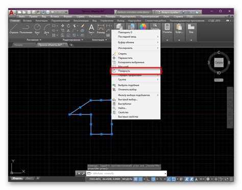Expand the Editing (Редактирование) panel arrow
The image size is (242, 190).
[x=82, y=40]
